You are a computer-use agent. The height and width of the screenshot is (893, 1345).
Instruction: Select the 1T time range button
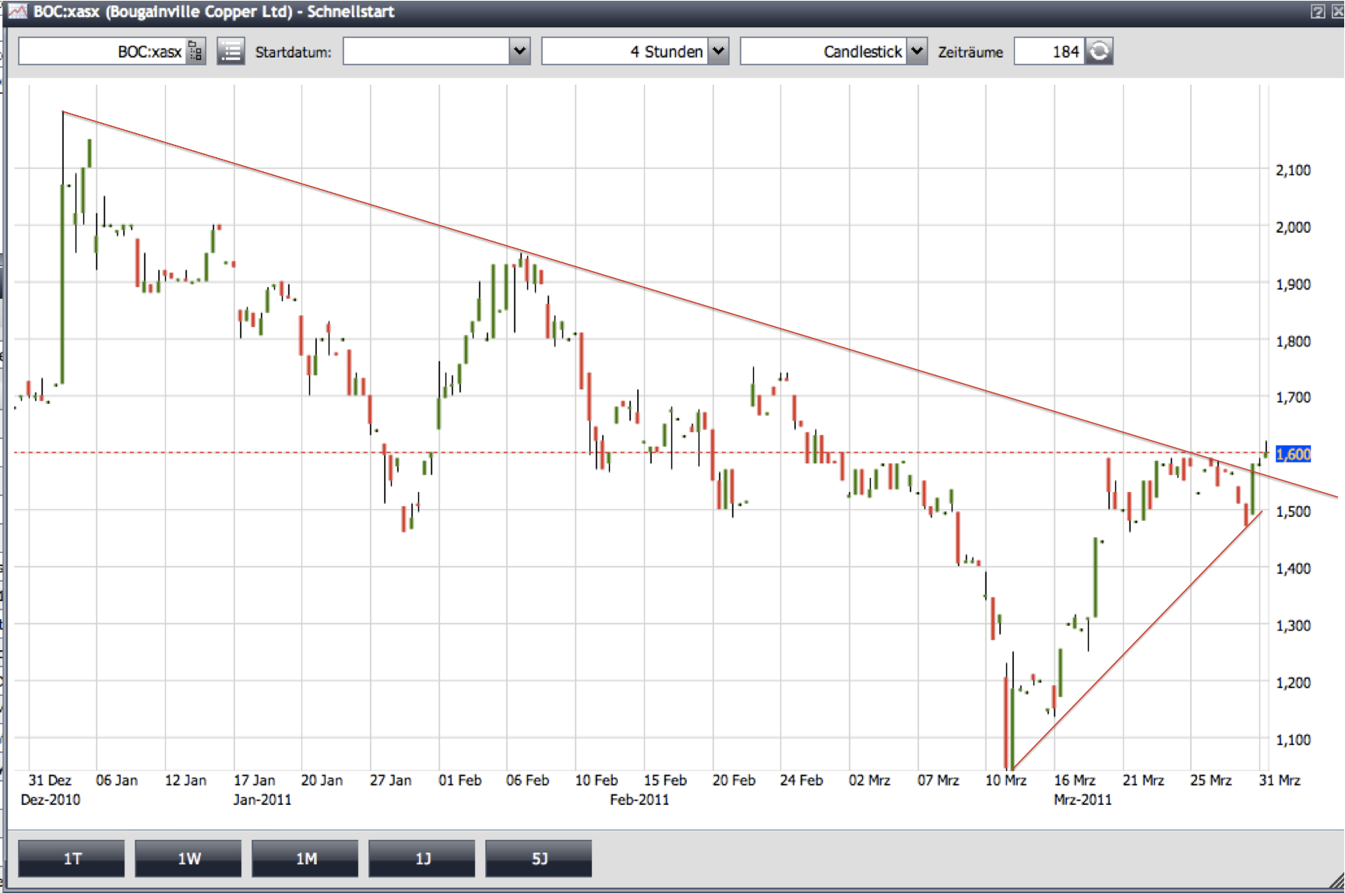pos(72,858)
